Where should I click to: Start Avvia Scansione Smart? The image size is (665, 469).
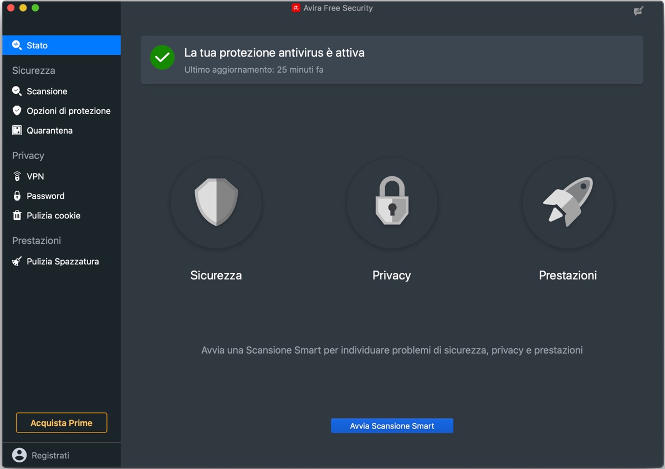click(x=392, y=426)
